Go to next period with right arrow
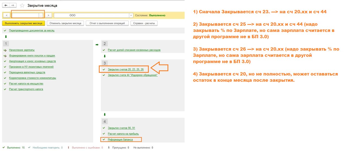This screenshot has width=344, height=151. click(x=48, y=15)
